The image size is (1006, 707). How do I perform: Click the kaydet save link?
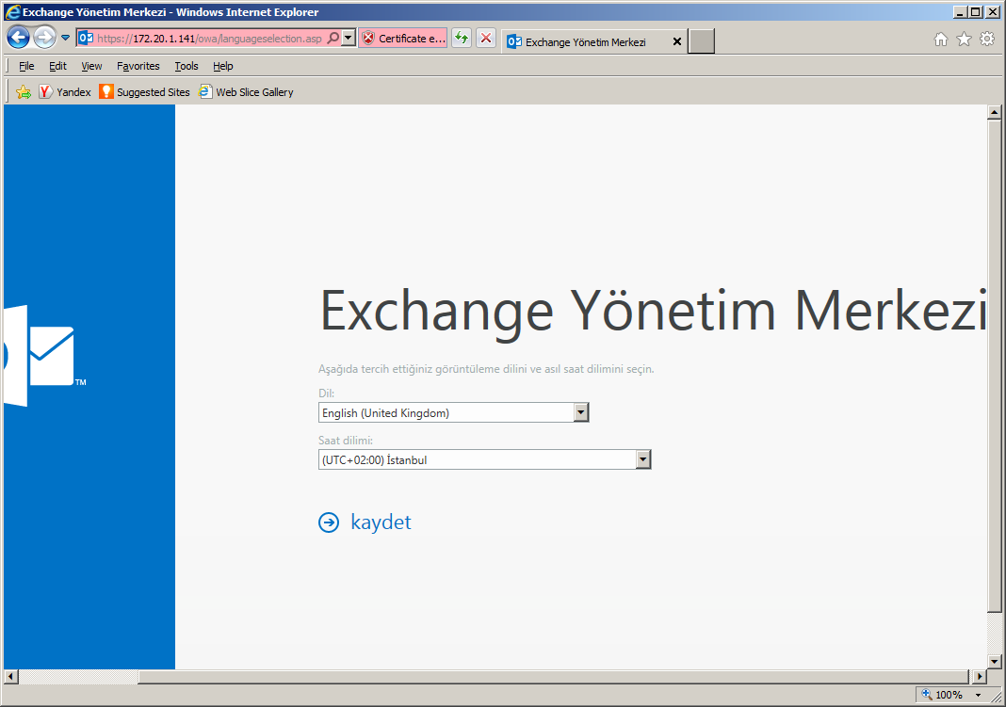tap(381, 522)
